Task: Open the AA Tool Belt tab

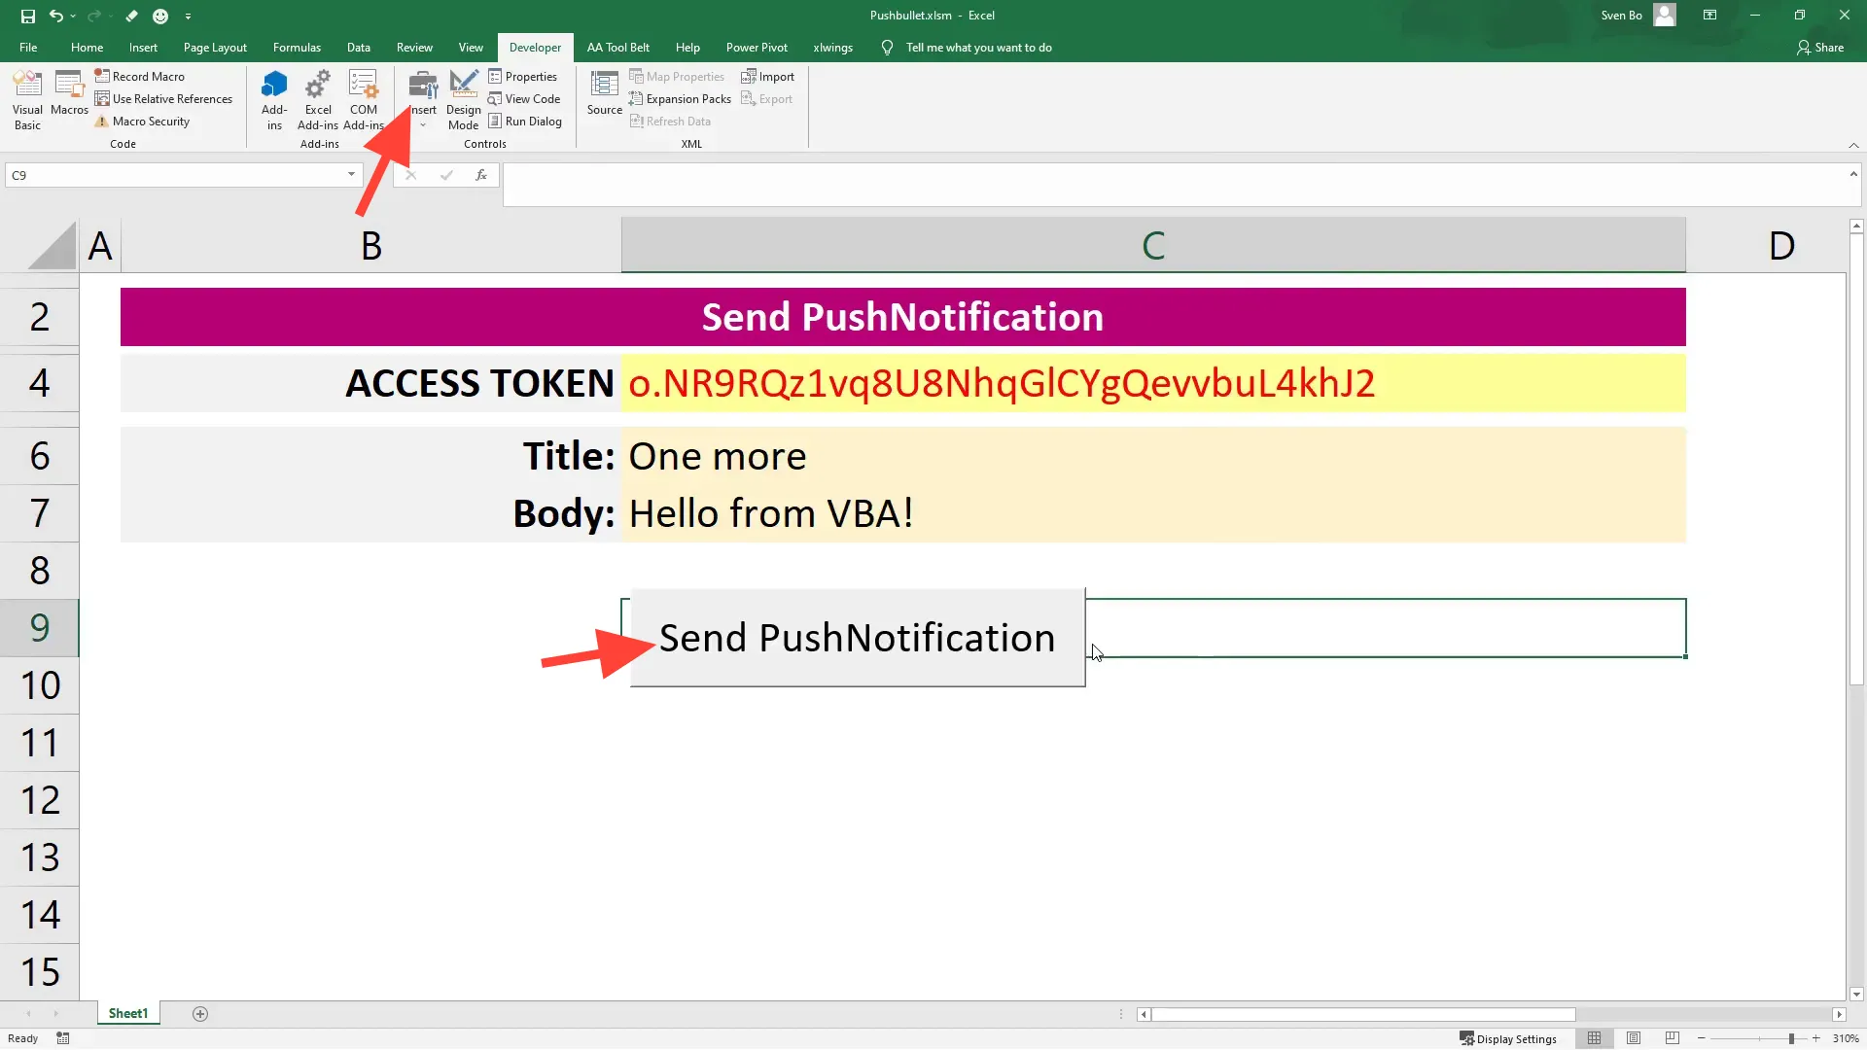Action: [x=618, y=47]
